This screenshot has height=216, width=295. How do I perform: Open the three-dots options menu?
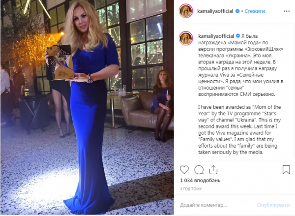(x=287, y=11)
